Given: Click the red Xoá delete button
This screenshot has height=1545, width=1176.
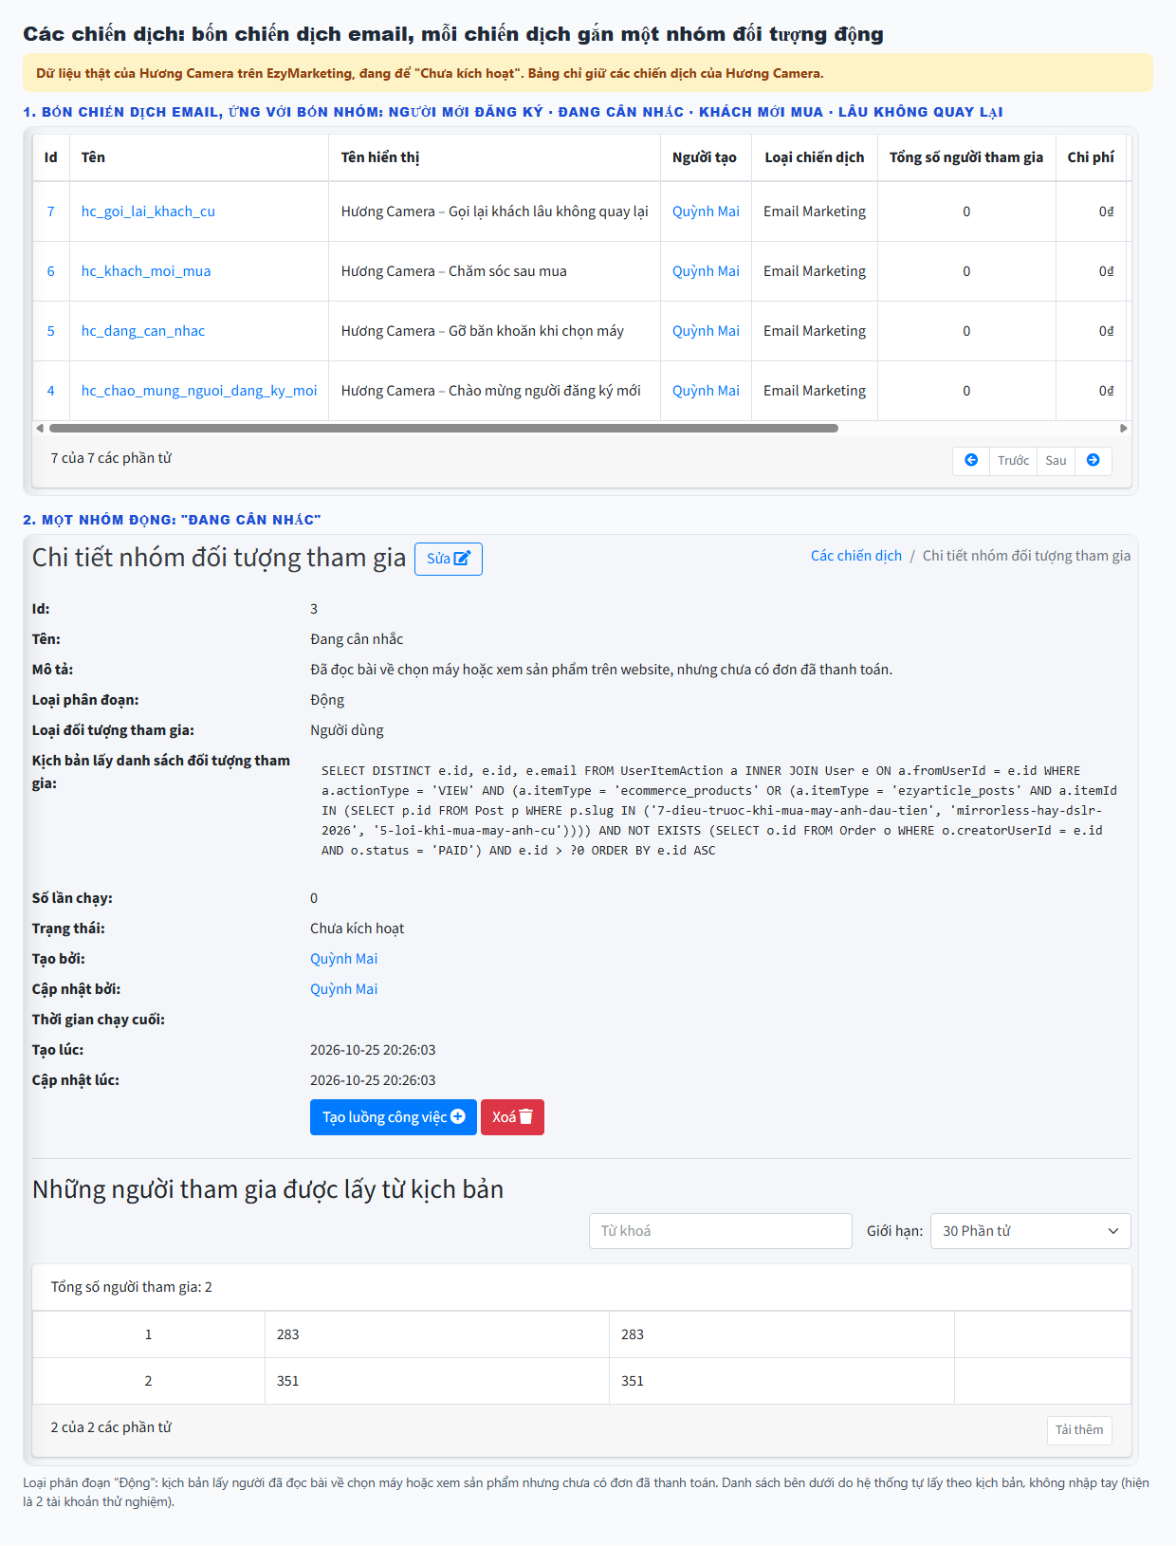Looking at the screenshot, I should point(512,1117).
